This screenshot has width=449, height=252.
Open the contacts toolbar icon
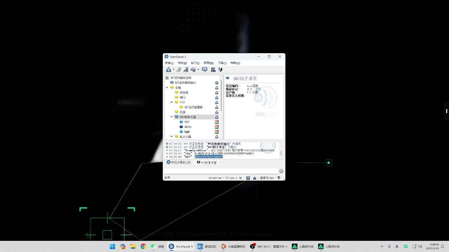pyautogui.click(x=213, y=70)
